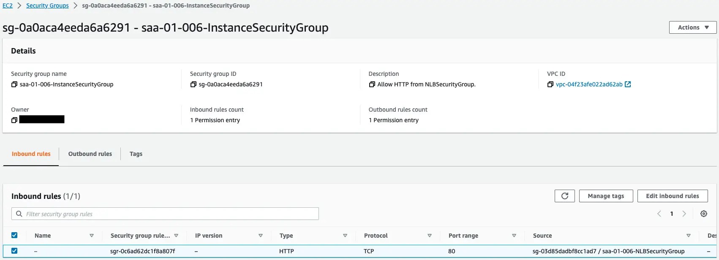This screenshot has width=719, height=260.
Task: Sort by Type column
Action: tap(345, 236)
